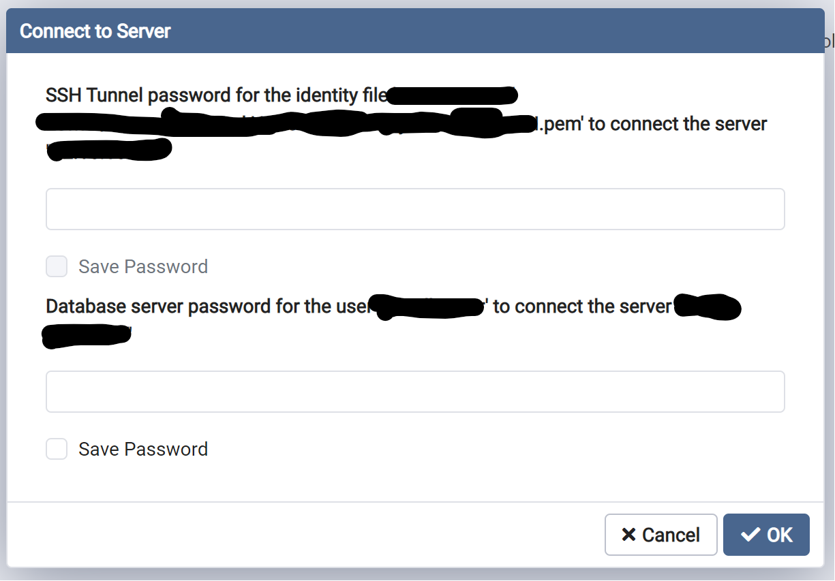Click 'to connect the server' in SSH prompt
This screenshot has width=835, height=581.
click(x=678, y=125)
